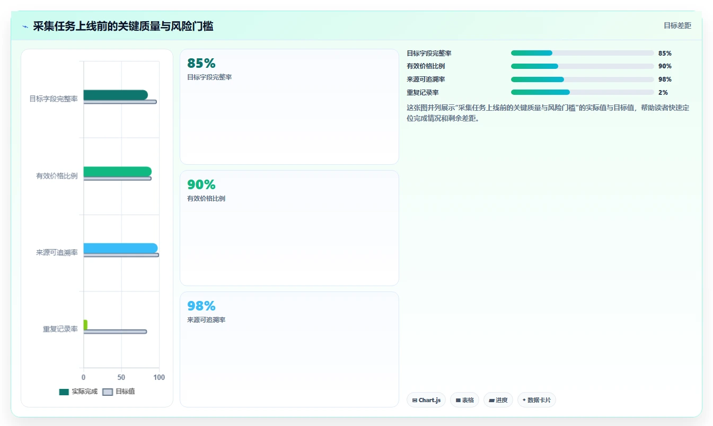This screenshot has height=426, width=713.
Task: Click the lime 重复记录率 actual bar
Action: pos(85,325)
